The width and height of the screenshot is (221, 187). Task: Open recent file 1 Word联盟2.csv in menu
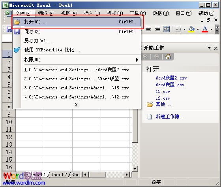(x=77, y=70)
